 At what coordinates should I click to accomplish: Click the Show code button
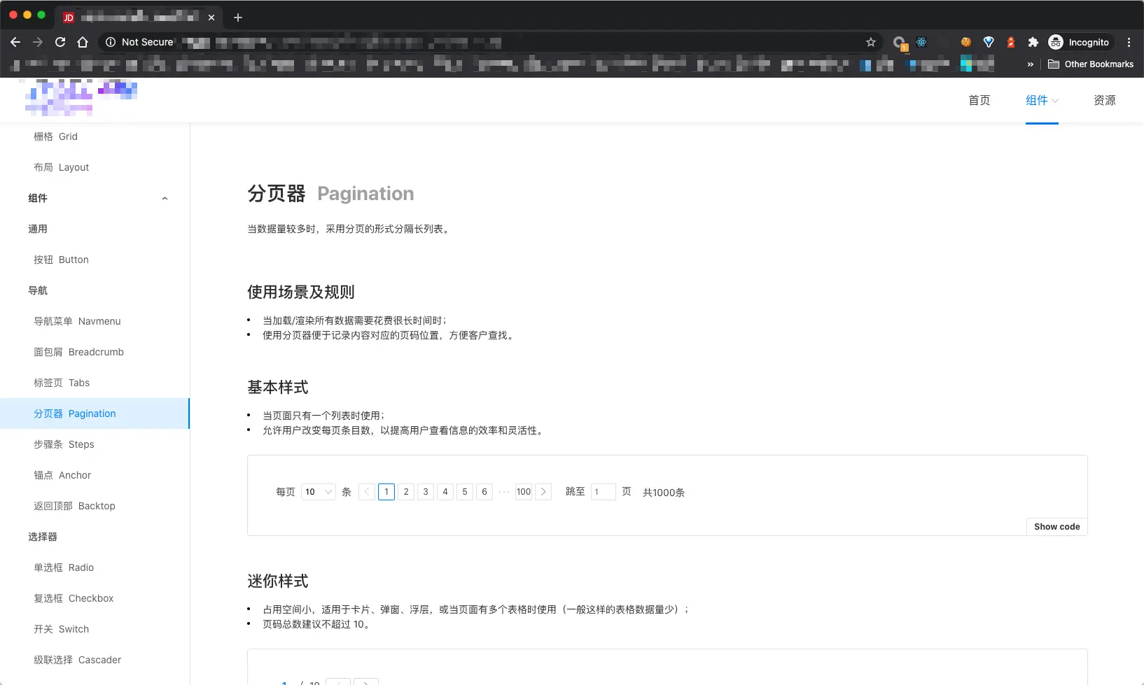coord(1056,526)
